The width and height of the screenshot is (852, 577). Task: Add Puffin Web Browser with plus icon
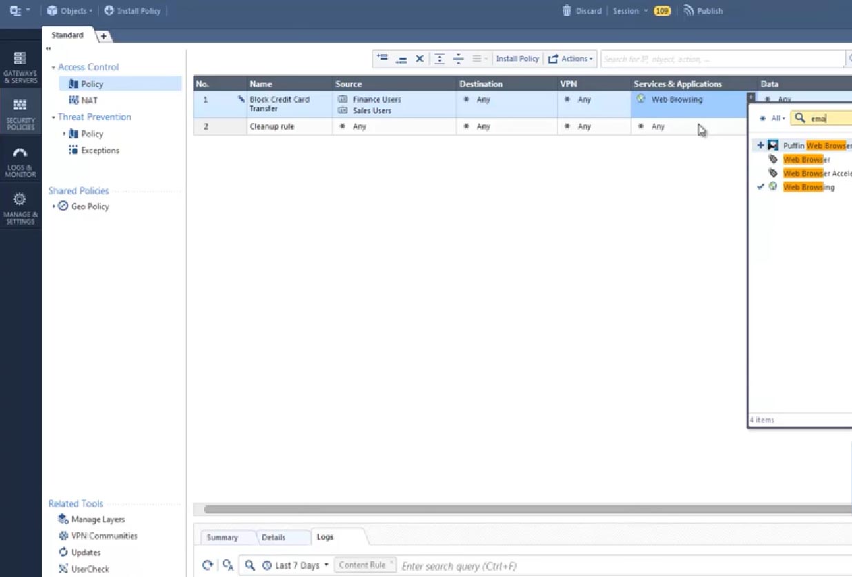(760, 145)
